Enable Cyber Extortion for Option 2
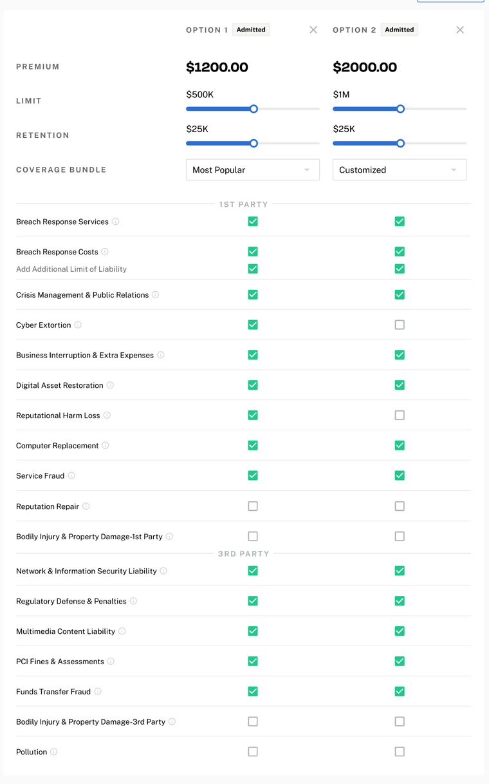The width and height of the screenshot is (489, 784). (400, 325)
